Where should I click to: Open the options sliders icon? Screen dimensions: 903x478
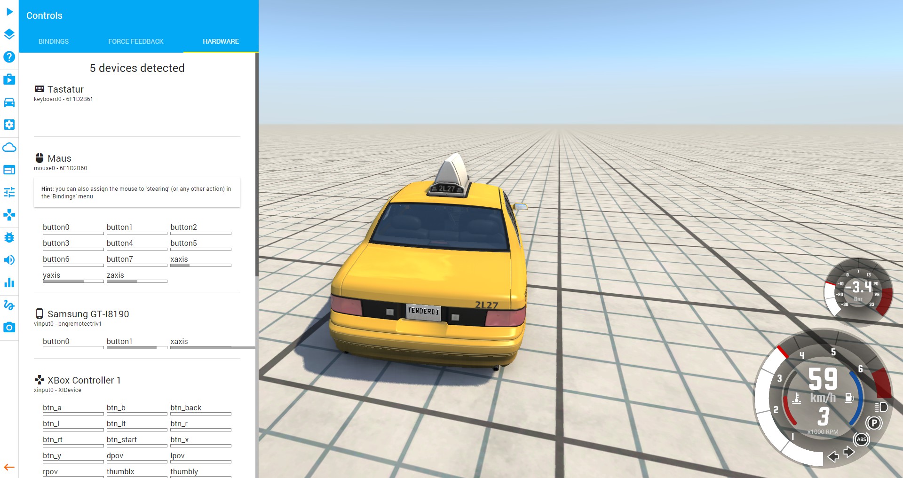[9, 192]
